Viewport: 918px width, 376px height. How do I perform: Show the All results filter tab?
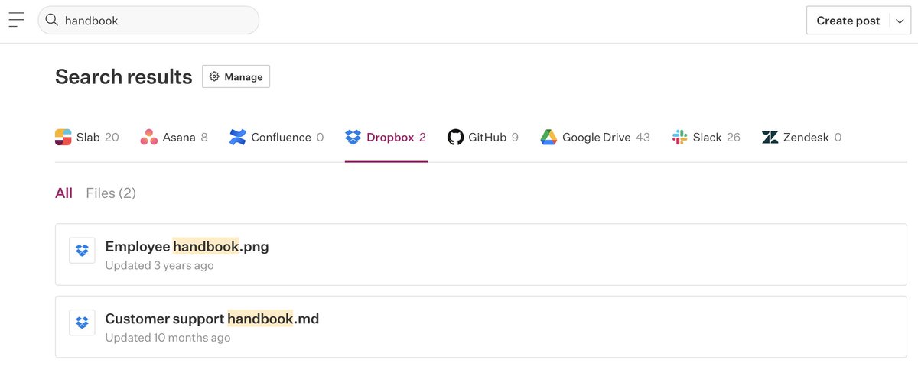pos(63,193)
